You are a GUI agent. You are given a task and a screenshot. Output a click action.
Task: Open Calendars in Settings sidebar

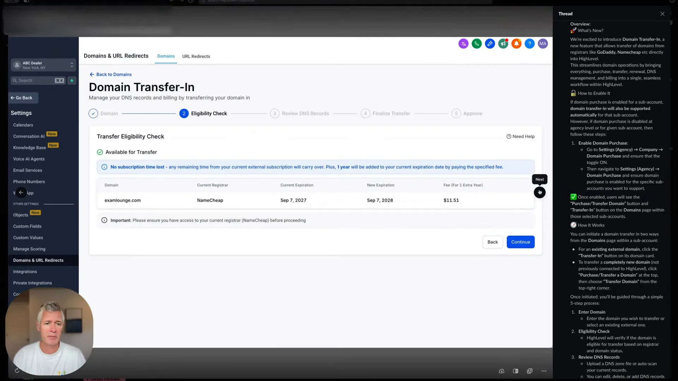pos(23,125)
